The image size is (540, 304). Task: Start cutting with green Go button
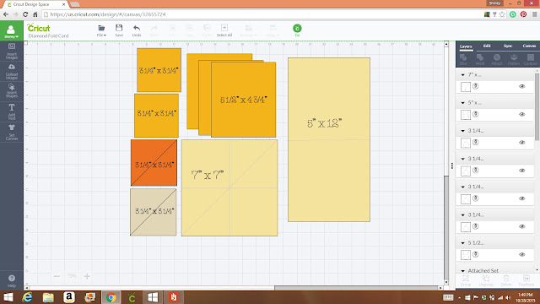[x=297, y=30]
